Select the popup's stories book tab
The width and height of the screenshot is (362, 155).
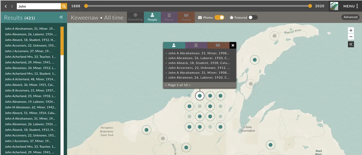(218, 45)
